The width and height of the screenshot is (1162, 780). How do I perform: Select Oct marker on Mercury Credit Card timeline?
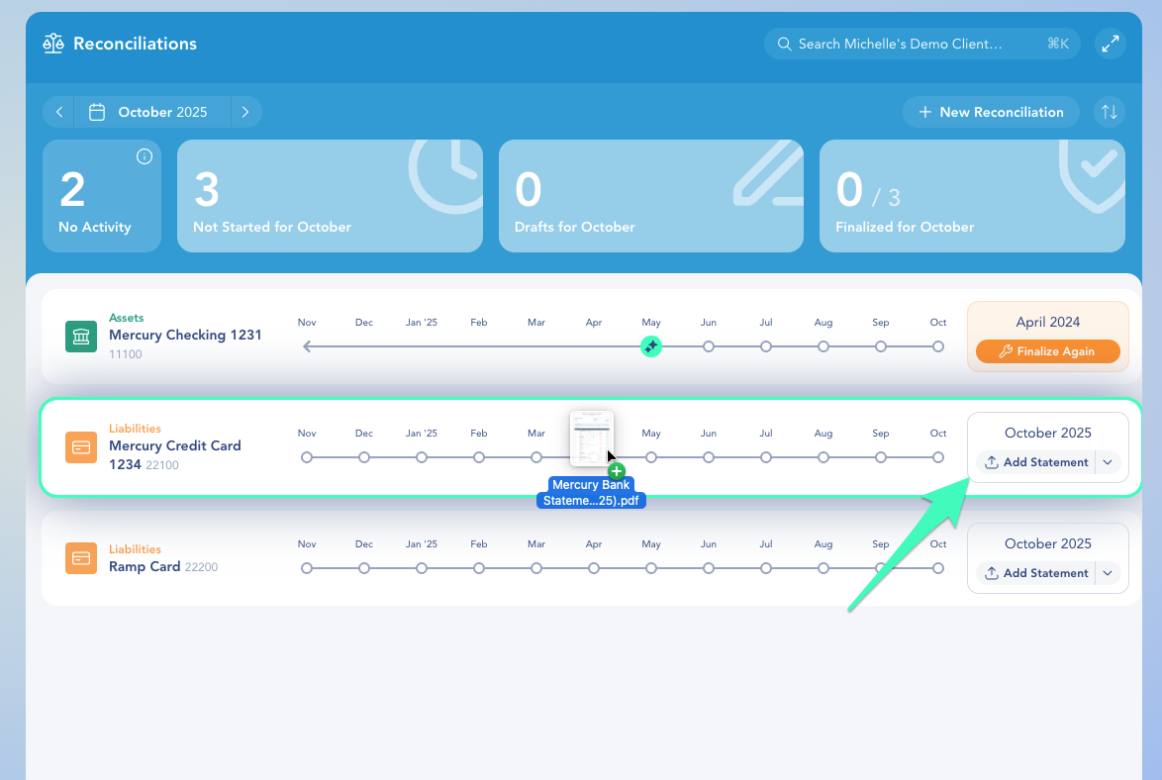(x=938, y=457)
